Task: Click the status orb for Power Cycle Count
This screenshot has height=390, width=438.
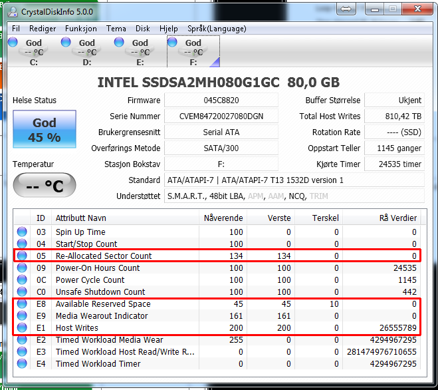Action: point(22,280)
